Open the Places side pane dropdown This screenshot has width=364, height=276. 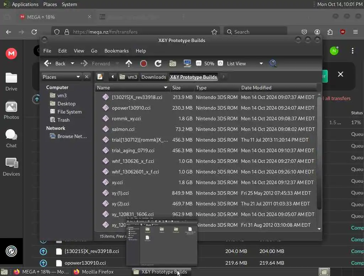point(61,77)
